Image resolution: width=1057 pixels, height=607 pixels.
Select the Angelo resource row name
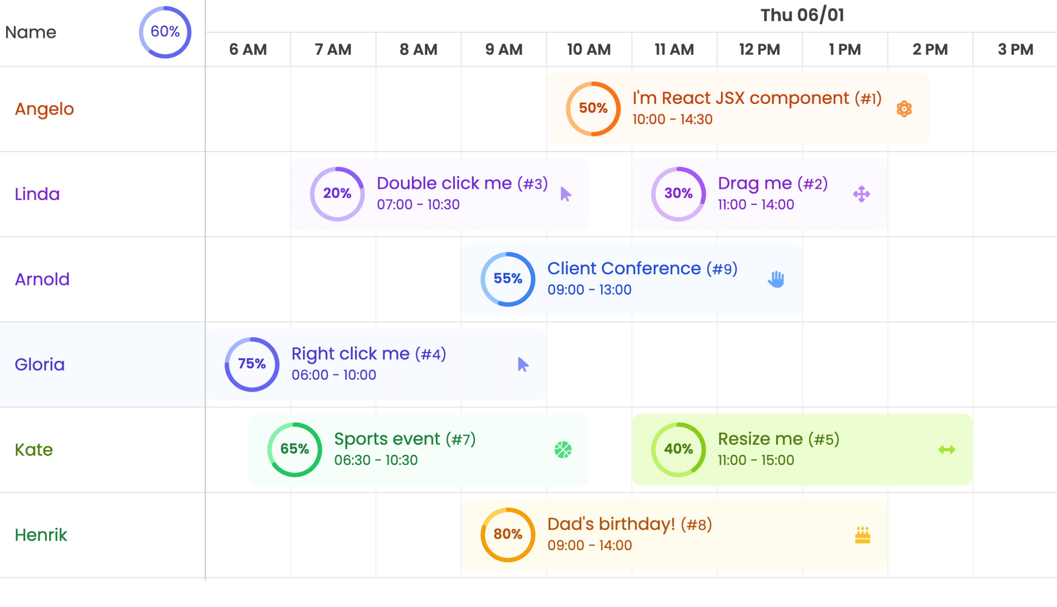coord(45,109)
